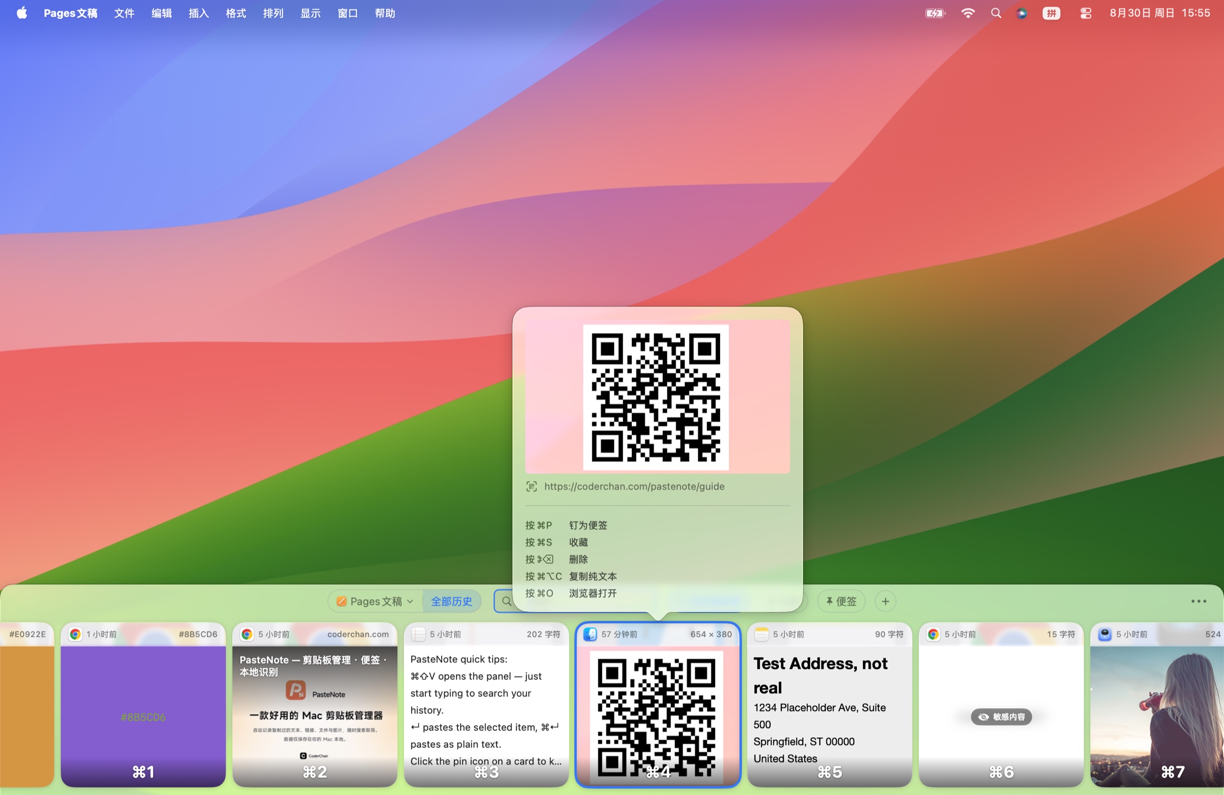
Task: Click the 钉为便签 action in the popover
Action: (x=588, y=526)
